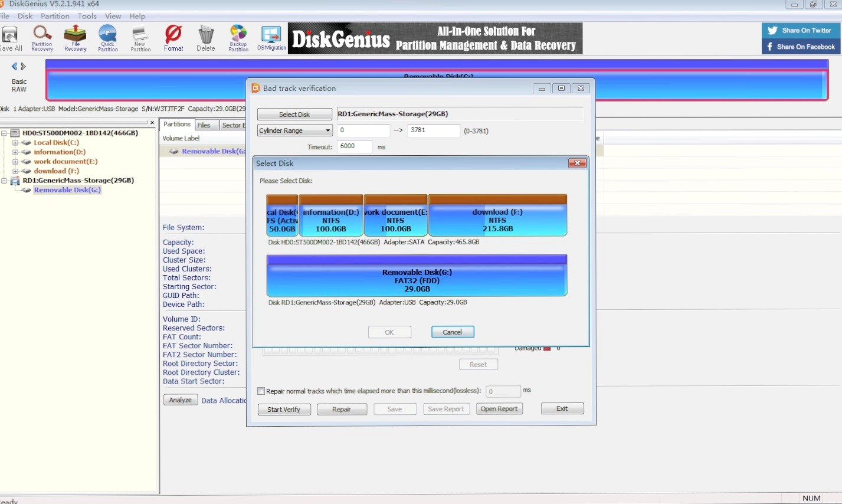This screenshot has width=842, height=504.
Task: Click the drive icon beside download (F:) in tree
Action: [x=27, y=171]
